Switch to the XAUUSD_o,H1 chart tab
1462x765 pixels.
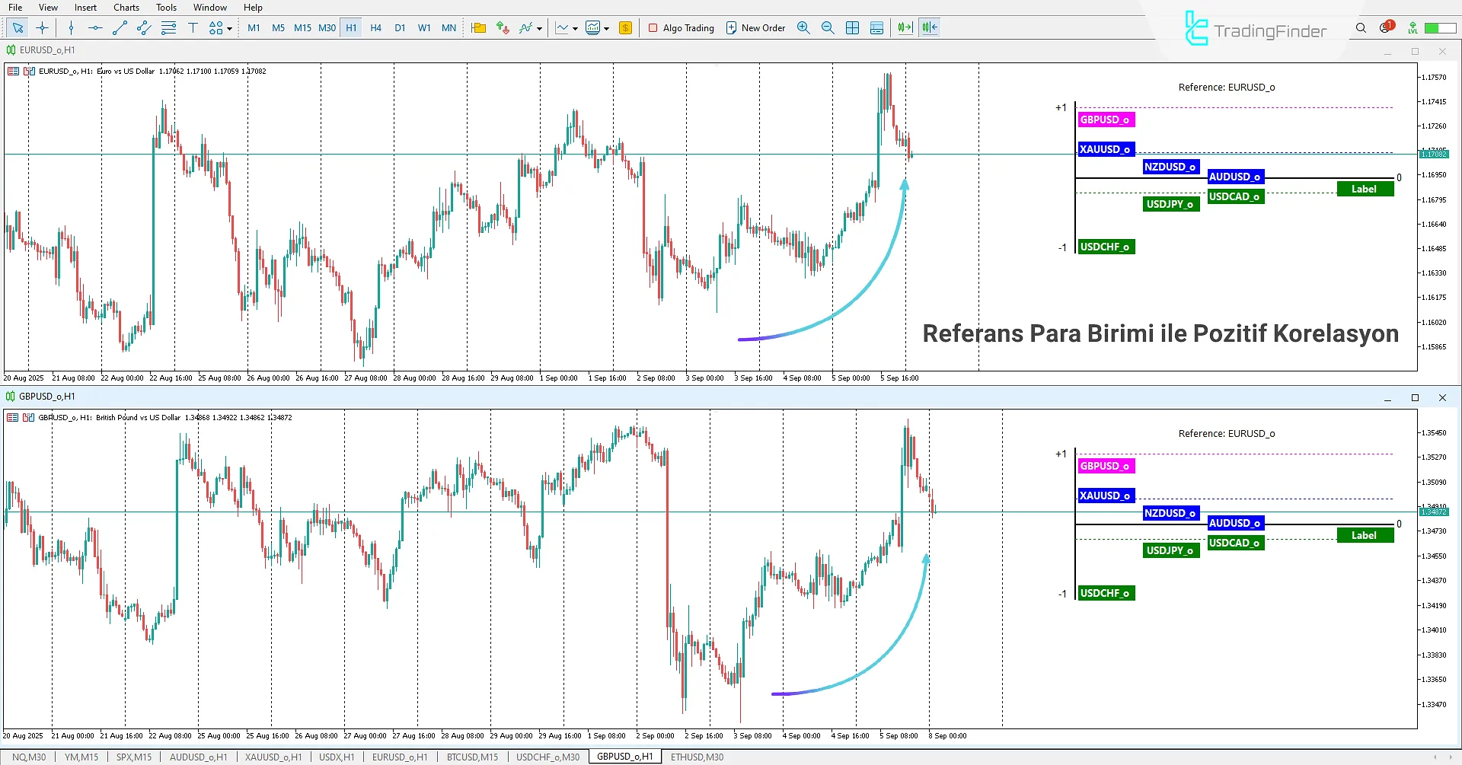[273, 757]
